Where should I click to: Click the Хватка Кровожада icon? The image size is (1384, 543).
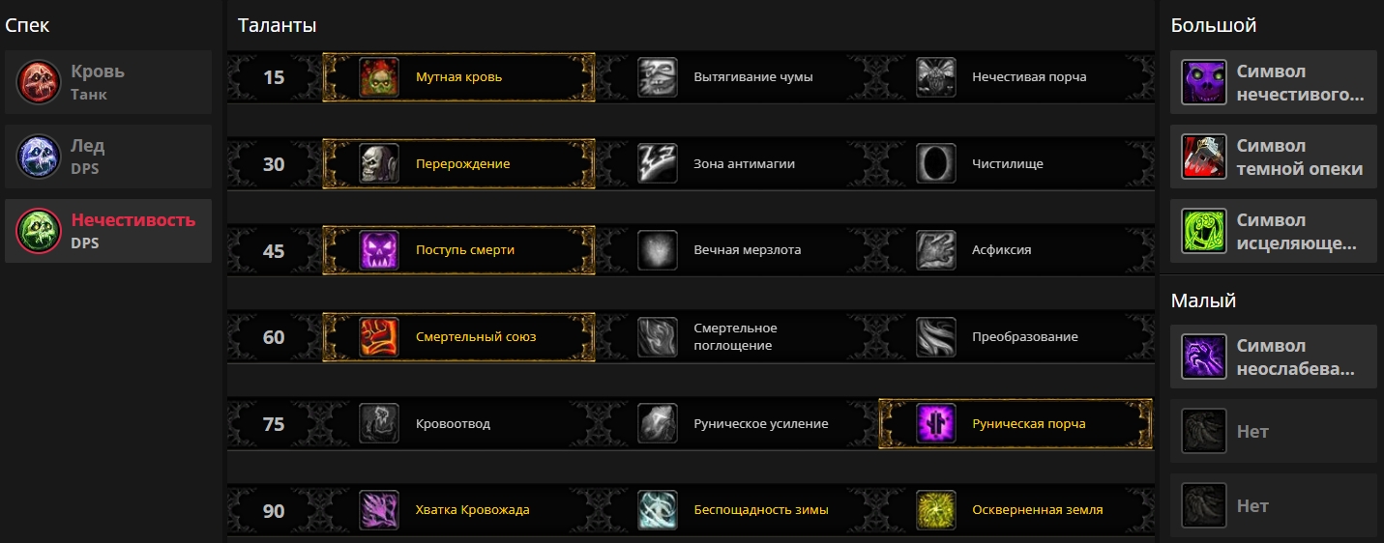point(379,510)
